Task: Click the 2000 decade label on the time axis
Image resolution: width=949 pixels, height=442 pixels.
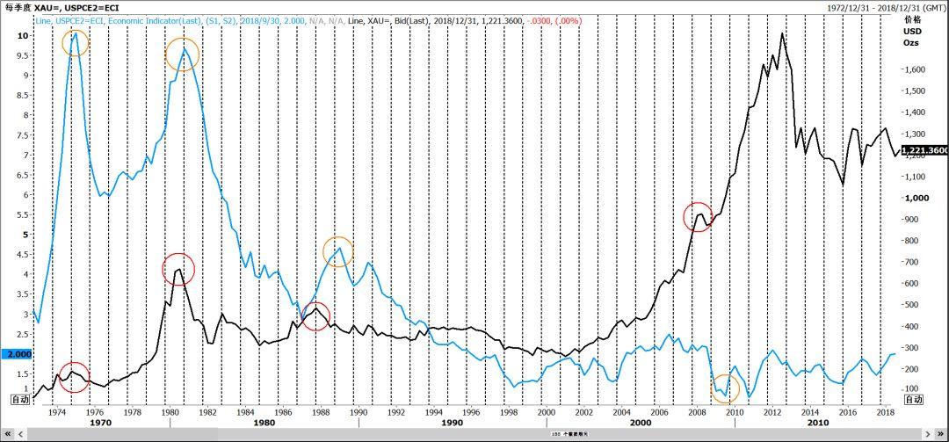Action: tap(641, 422)
